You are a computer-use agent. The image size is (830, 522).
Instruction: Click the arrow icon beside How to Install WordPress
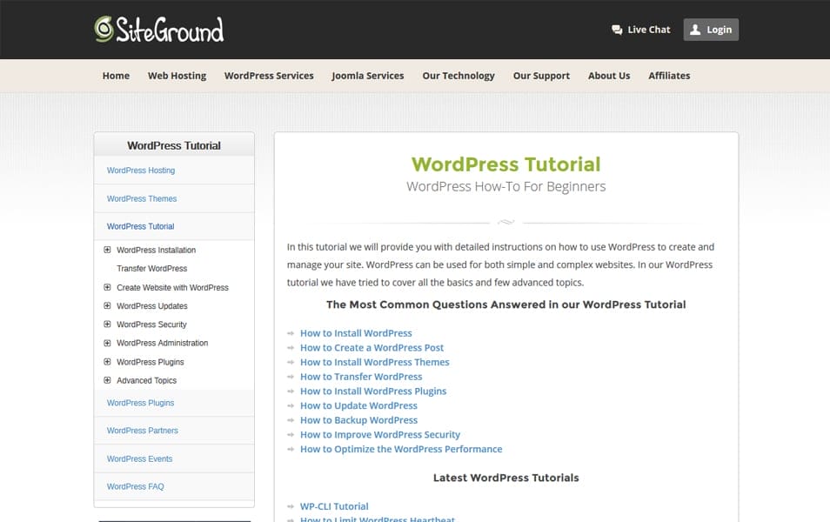pos(290,332)
